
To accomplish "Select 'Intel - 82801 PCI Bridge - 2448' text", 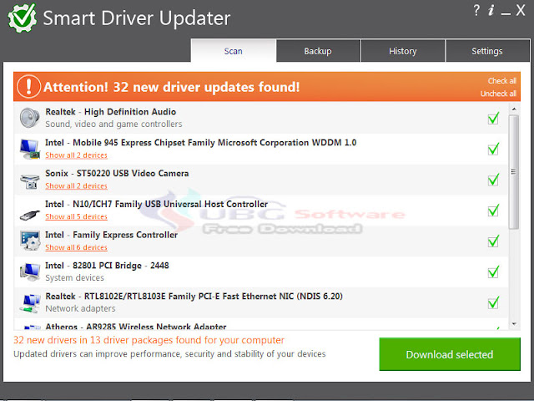I will pyautogui.click(x=107, y=266).
